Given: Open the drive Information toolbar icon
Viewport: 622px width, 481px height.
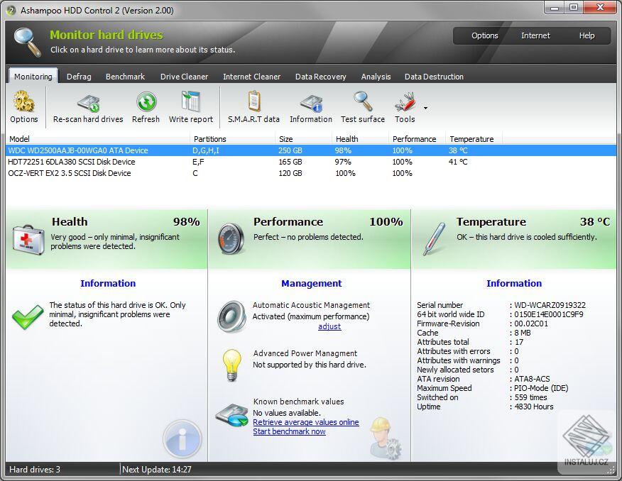Looking at the screenshot, I should [x=312, y=103].
